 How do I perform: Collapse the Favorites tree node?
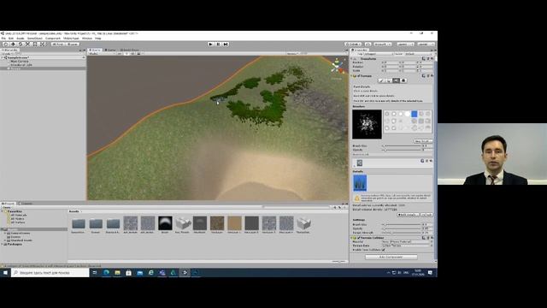point(3,211)
